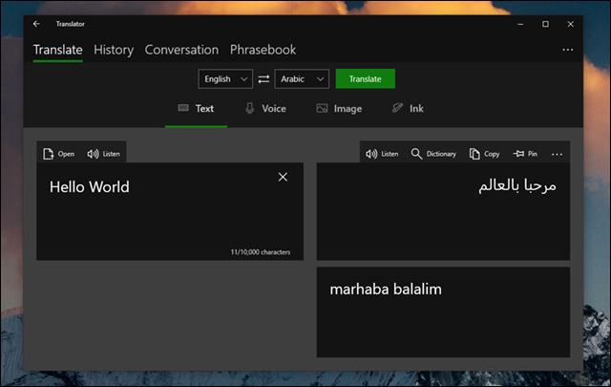Select Ink input mode
The image size is (611, 387).
point(408,109)
